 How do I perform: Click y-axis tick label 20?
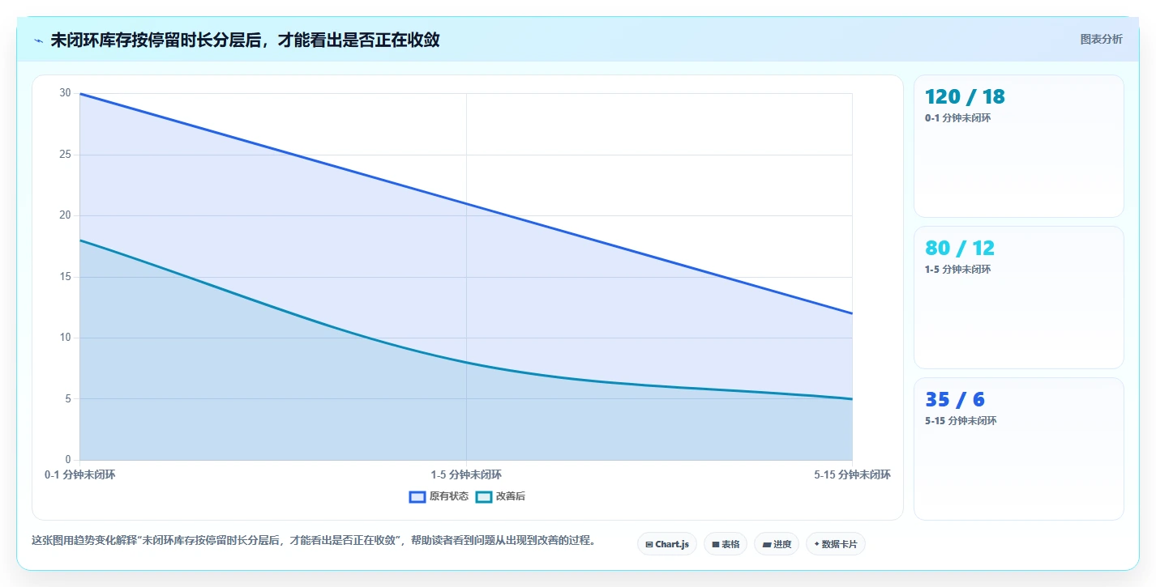(x=65, y=215)
